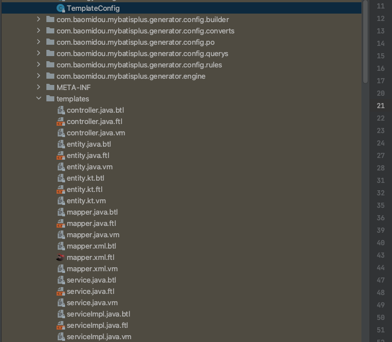The image size is (392, 342).
Task: Select com.baomidou.mybatisplus.generator.config.rules package name
Action: [x=139, y=65]
